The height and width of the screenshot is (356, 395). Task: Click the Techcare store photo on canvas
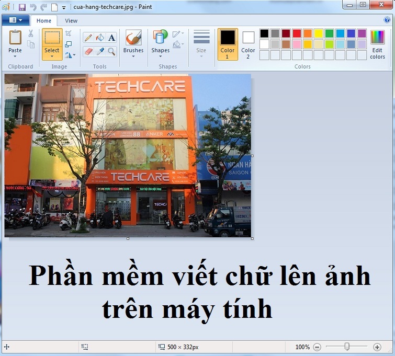point(128,155)
